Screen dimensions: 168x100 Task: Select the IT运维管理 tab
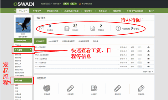(x=40, y=41)
